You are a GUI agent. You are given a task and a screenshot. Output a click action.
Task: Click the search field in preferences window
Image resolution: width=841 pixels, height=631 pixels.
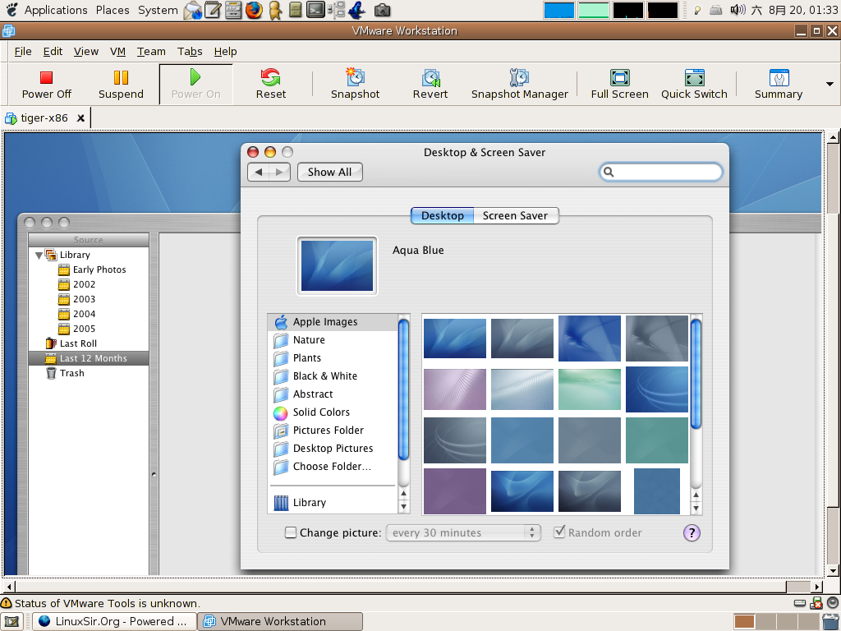661,172
